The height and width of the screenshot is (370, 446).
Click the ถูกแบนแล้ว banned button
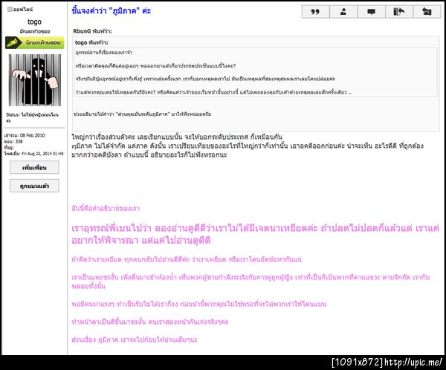[x=34, y=186]
